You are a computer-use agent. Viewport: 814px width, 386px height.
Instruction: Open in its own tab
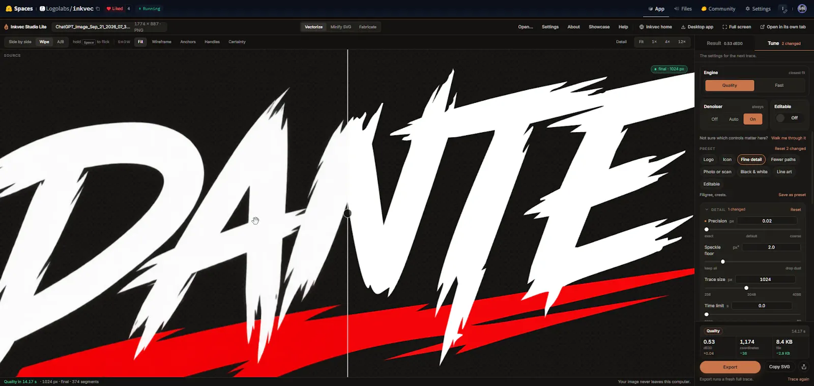click(x=782, y=27)
